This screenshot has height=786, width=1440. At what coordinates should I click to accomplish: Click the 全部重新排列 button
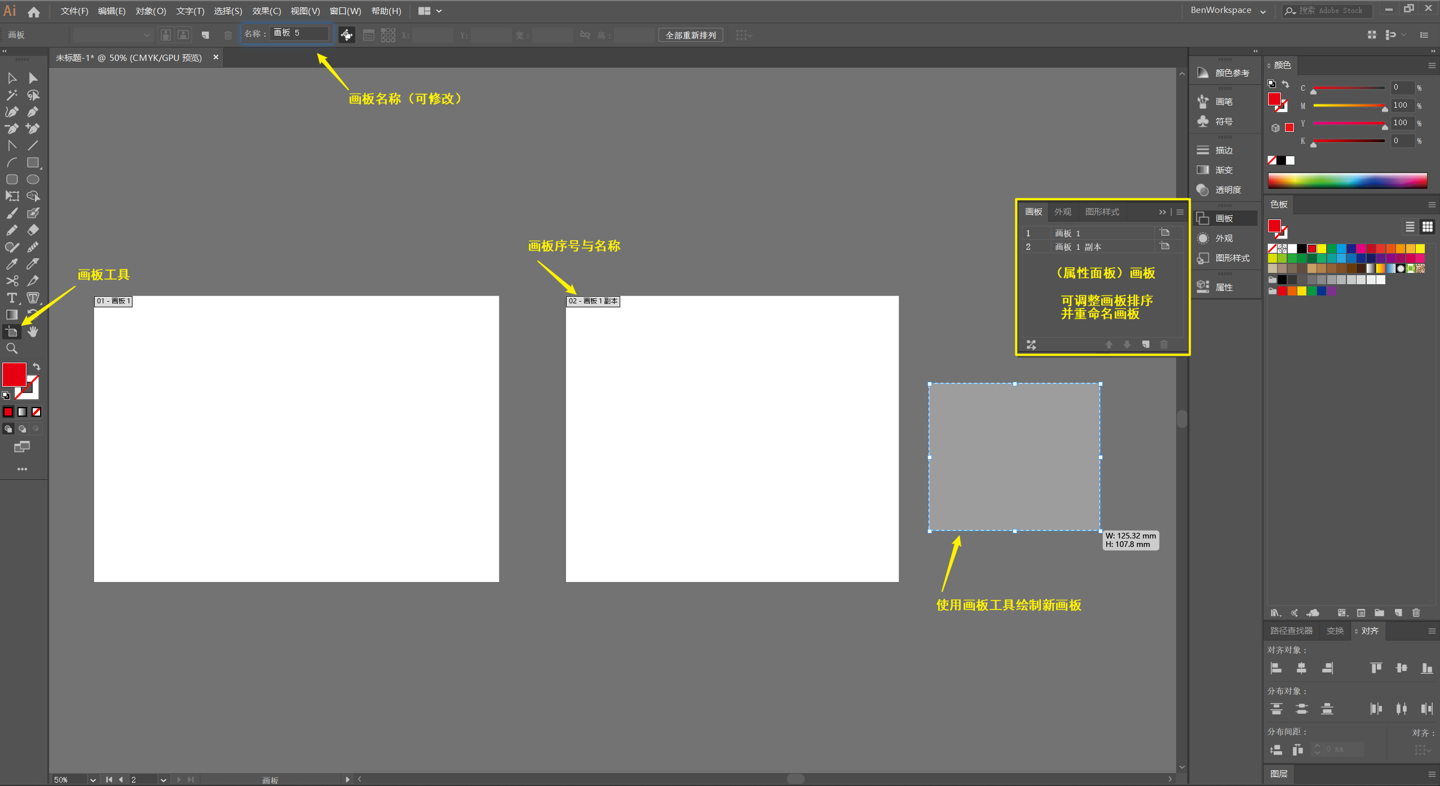[690, 36]
